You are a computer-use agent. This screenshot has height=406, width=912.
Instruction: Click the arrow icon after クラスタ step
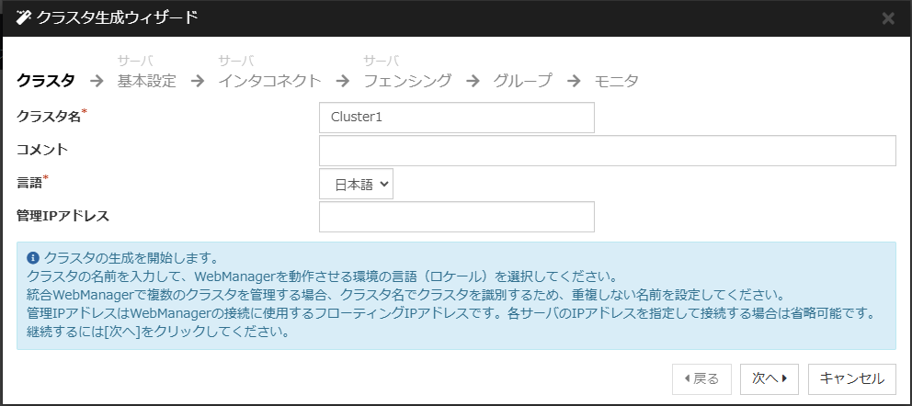(97, 81)
